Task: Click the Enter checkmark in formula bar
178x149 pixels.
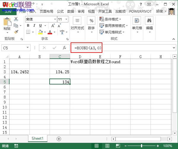Action: click(x=55, y=48)
